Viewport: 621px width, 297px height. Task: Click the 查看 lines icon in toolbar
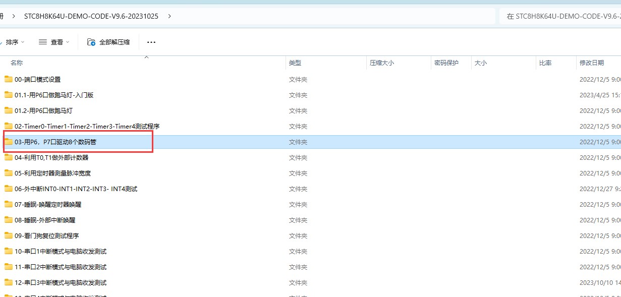coord(43,42)
